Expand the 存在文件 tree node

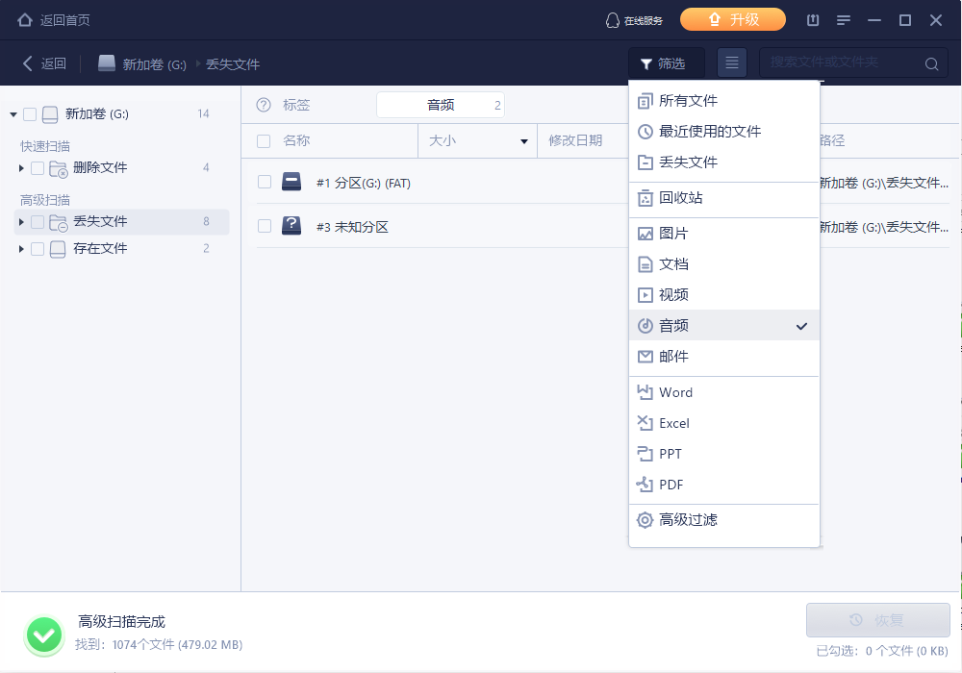[x=21, y=249]
